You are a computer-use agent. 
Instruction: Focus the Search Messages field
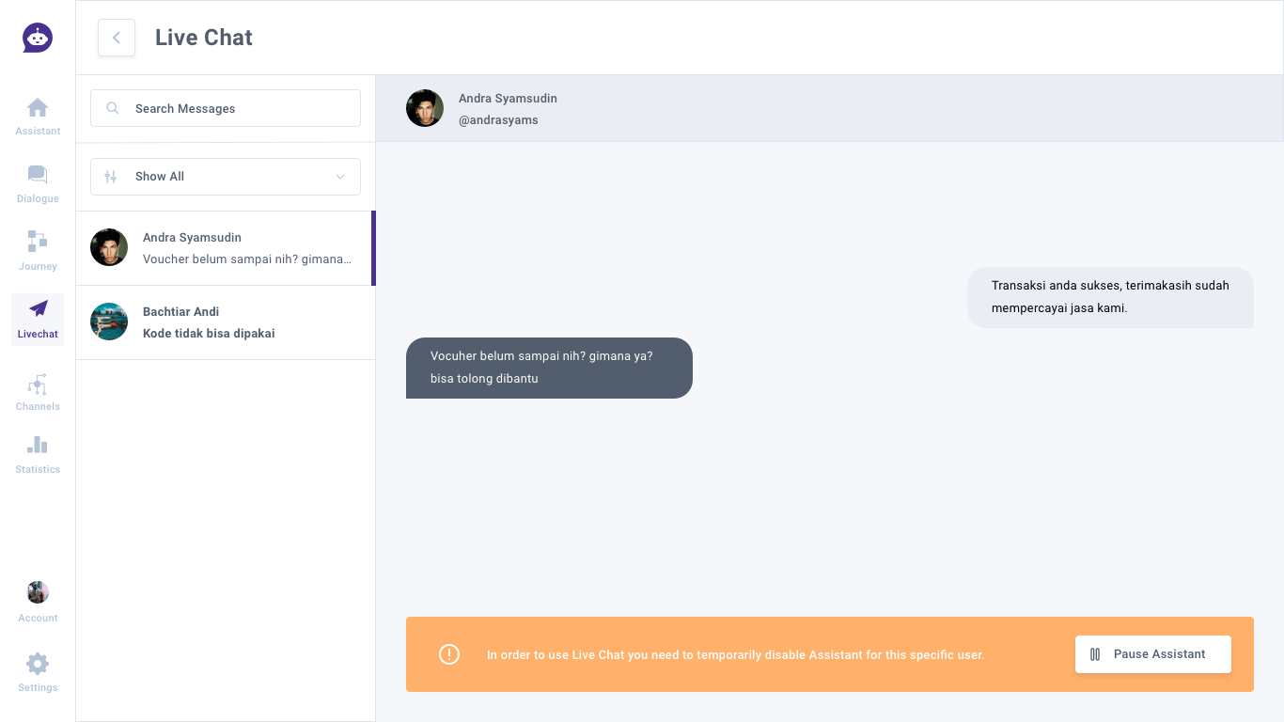(x=226, y=108)
